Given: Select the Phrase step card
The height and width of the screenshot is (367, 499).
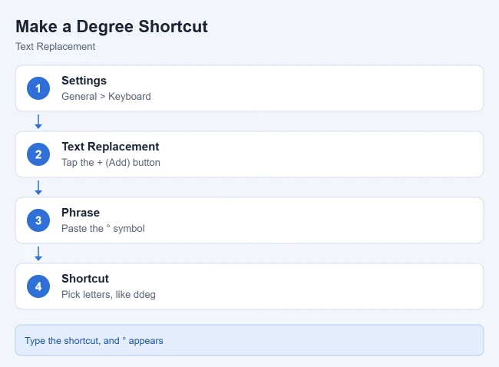Looking at the screenshot, I should [249, 220].
